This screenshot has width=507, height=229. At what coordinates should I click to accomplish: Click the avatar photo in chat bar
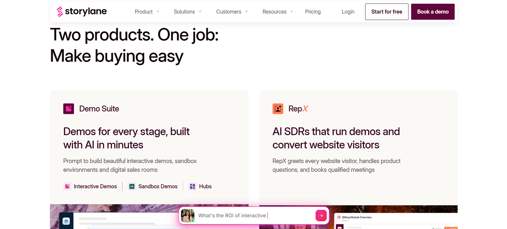(188, 216)
